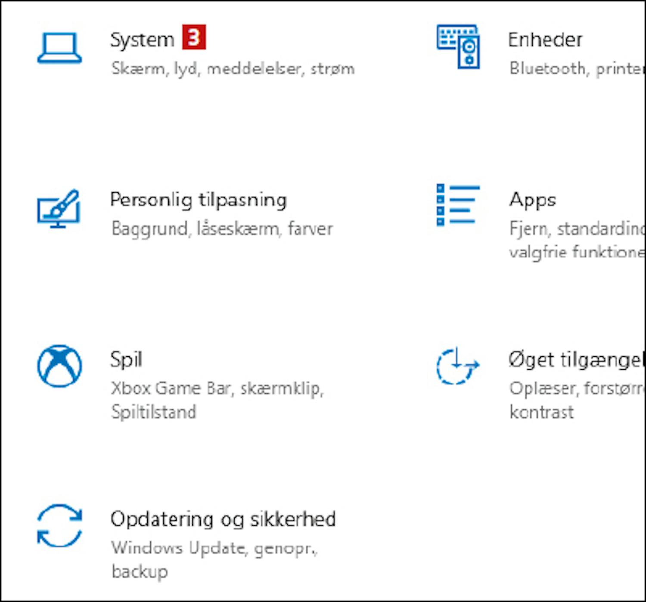Open the Spil settings category

pyautogui.click(x=126, y=360)
